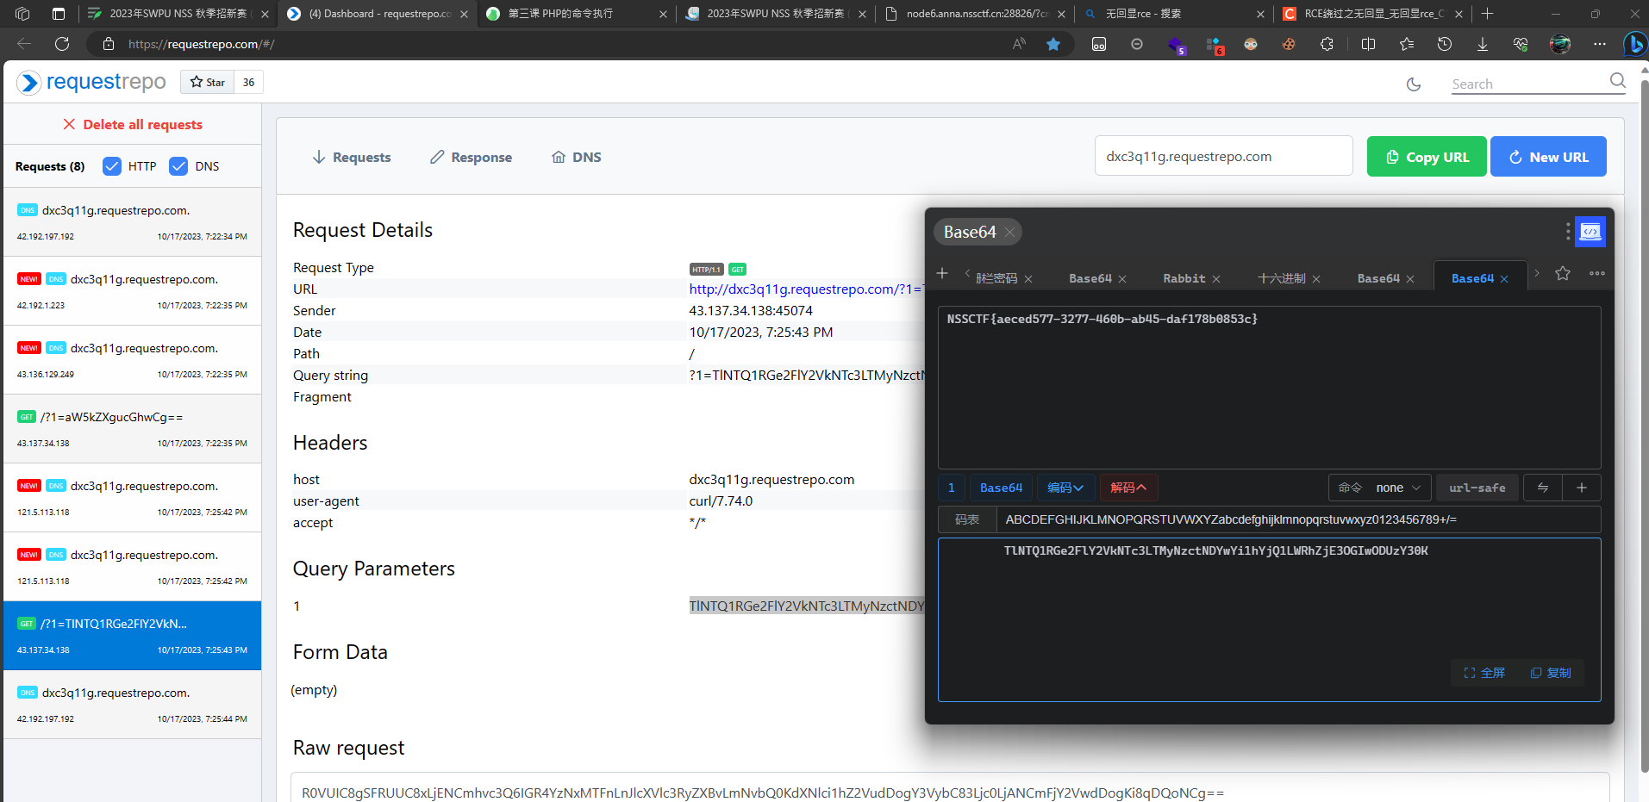1649x802 pixels.
Task: Toggle the DNS checkbox
Action: 178,166
